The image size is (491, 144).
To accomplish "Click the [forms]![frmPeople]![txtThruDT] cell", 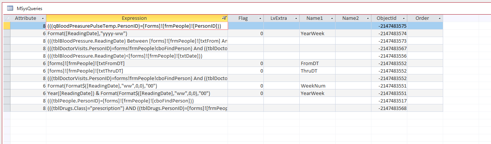I will pos(137,71).
